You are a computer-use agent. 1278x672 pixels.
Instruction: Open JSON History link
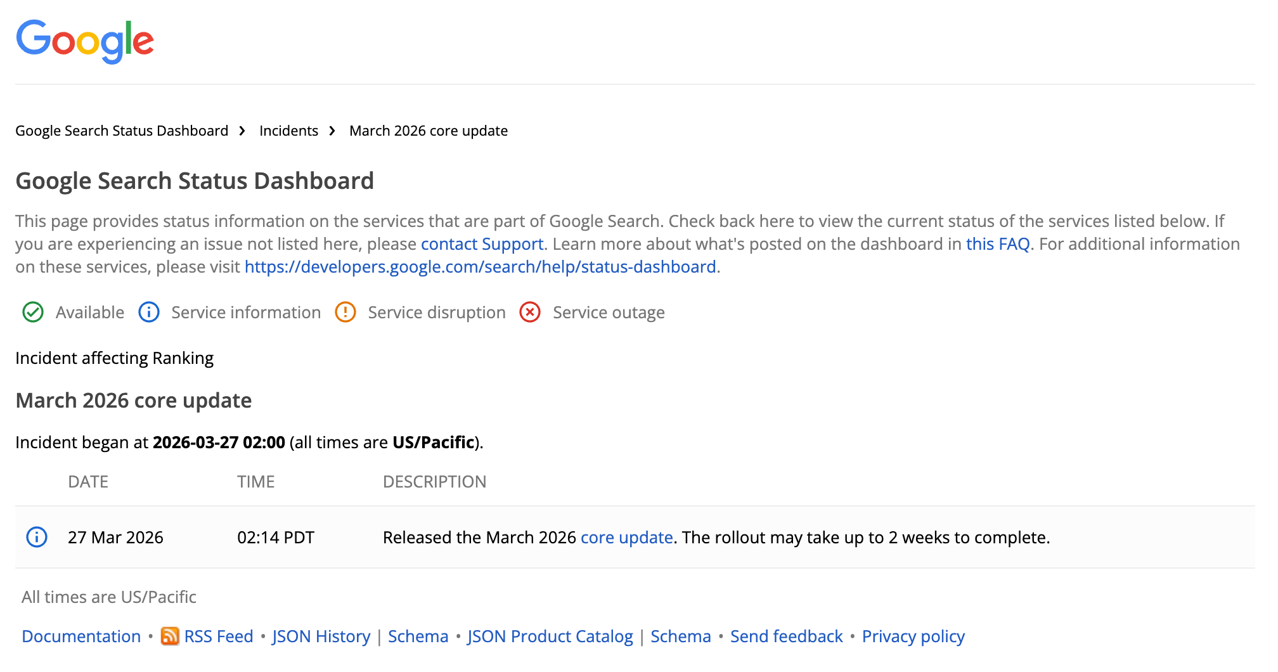tap(321, 636)
